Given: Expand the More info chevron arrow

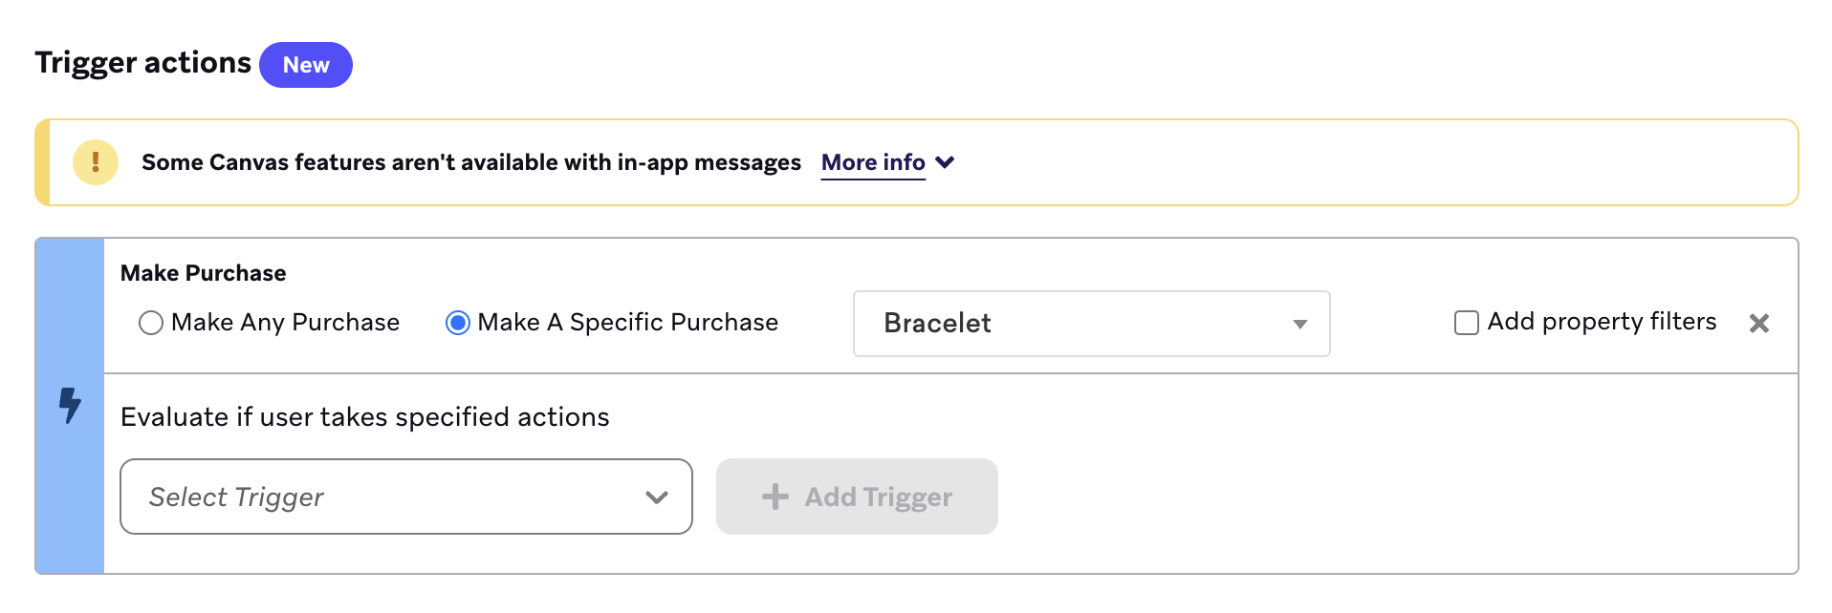Looking at the screenshot, I should click(x=945, y=162).
